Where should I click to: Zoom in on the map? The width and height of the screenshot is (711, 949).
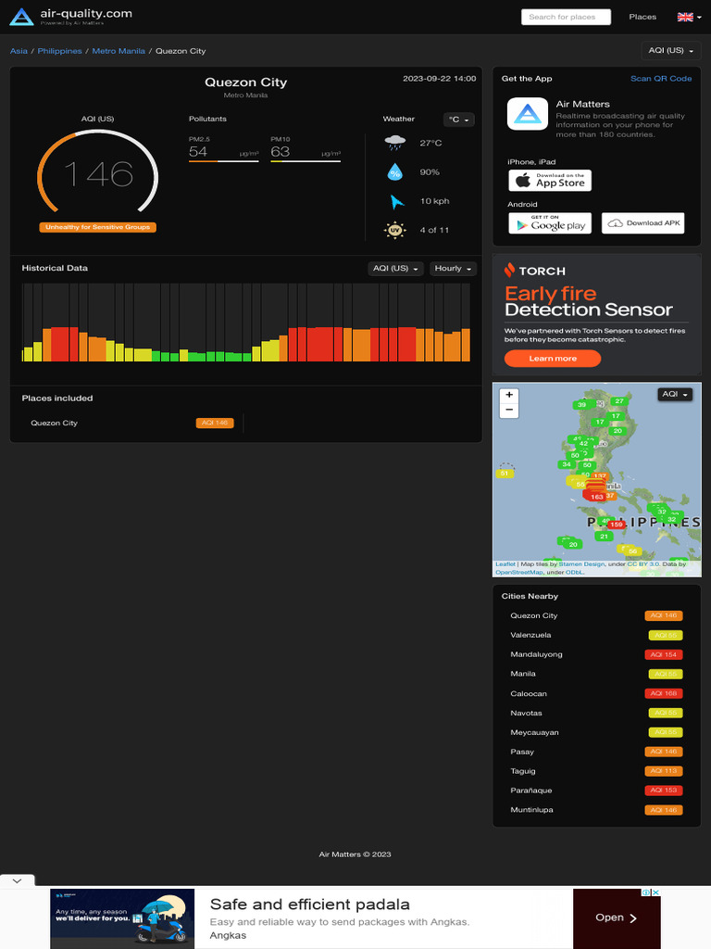pyautogui.click(x=509, y=395)
